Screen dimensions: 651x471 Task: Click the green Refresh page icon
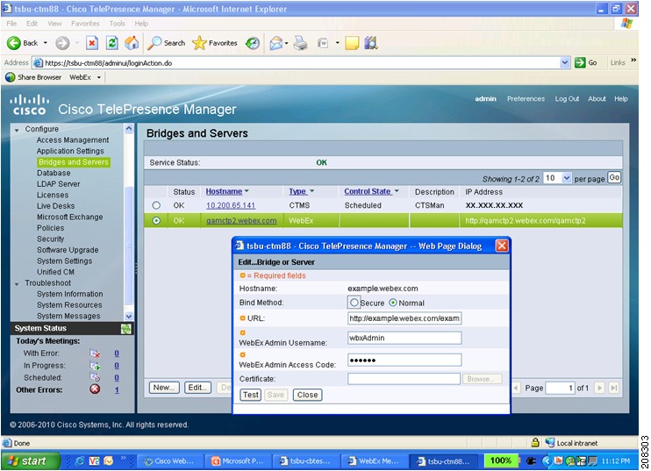click(x=111, y=43)
